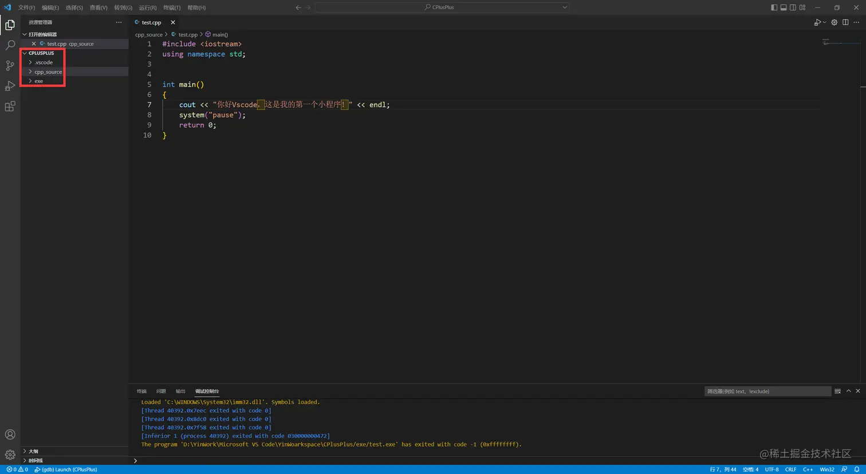Click the debug console filter input field
The image size is (866, 474).
766,391
